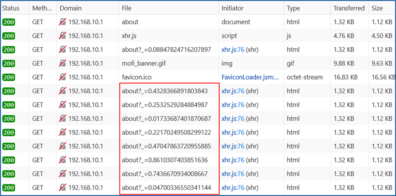Click the 200 status badge of the xhr.js request
The image size is (396, 196).
point(9,36)
